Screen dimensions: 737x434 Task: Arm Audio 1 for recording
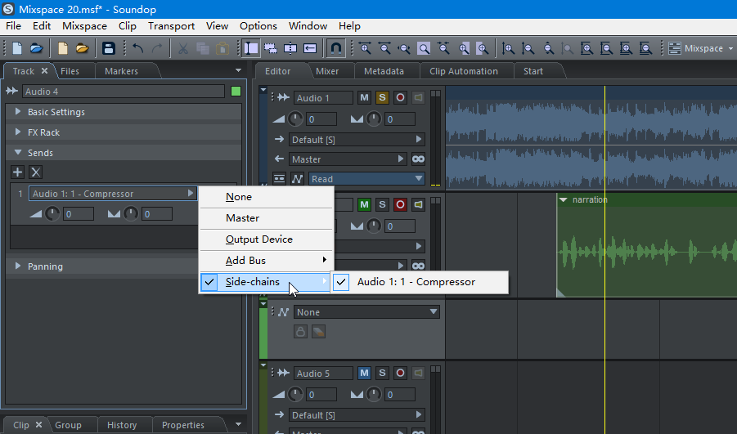(400, 98)
